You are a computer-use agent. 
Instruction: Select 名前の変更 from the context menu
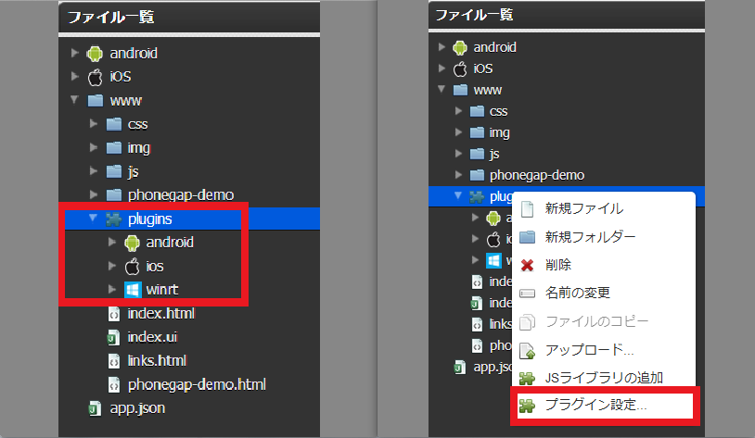pyautogui.click(x=577, y=294)
